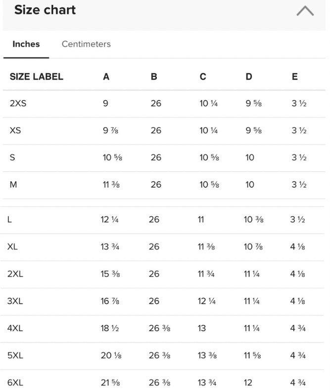Click the 10 ⅞ value in XL row

pyautogui.click(x=253, y=246)
